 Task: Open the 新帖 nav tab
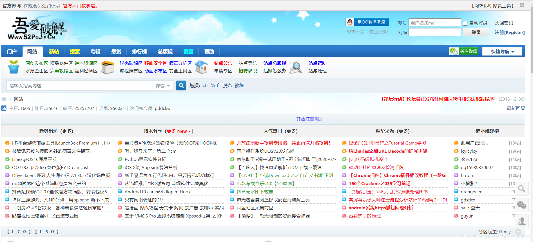pyautogui.click(x=54, y=52)
